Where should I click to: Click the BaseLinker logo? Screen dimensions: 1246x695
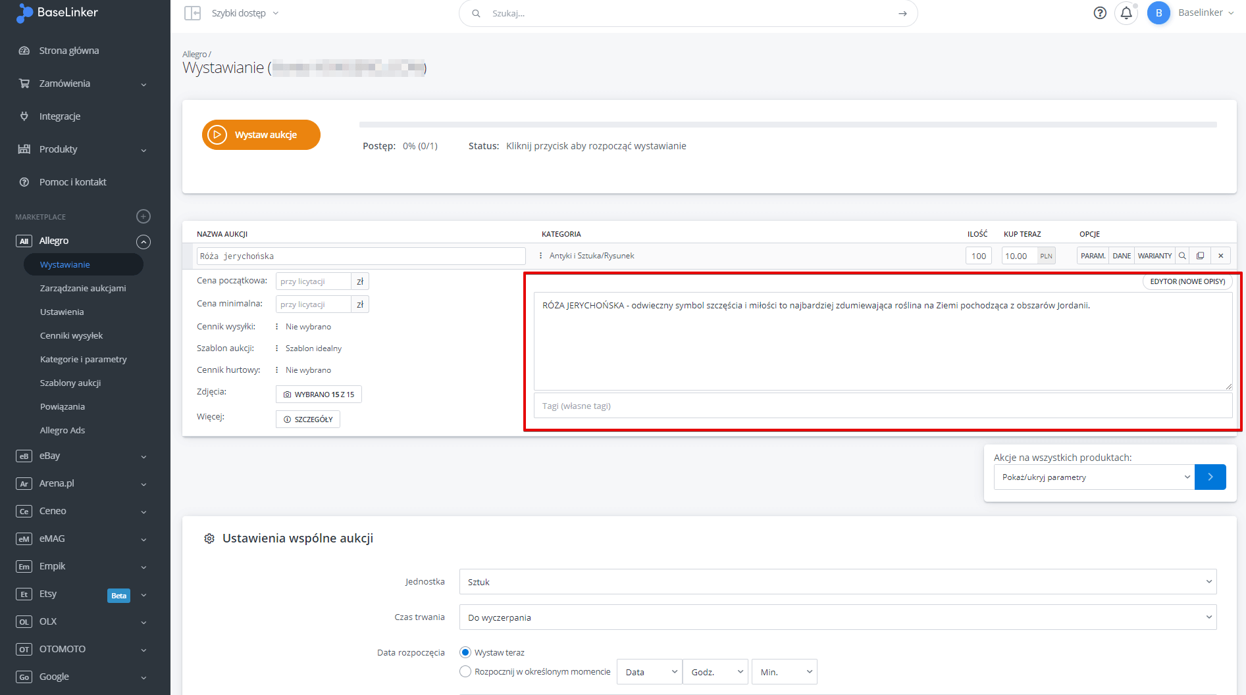[57, 12]
